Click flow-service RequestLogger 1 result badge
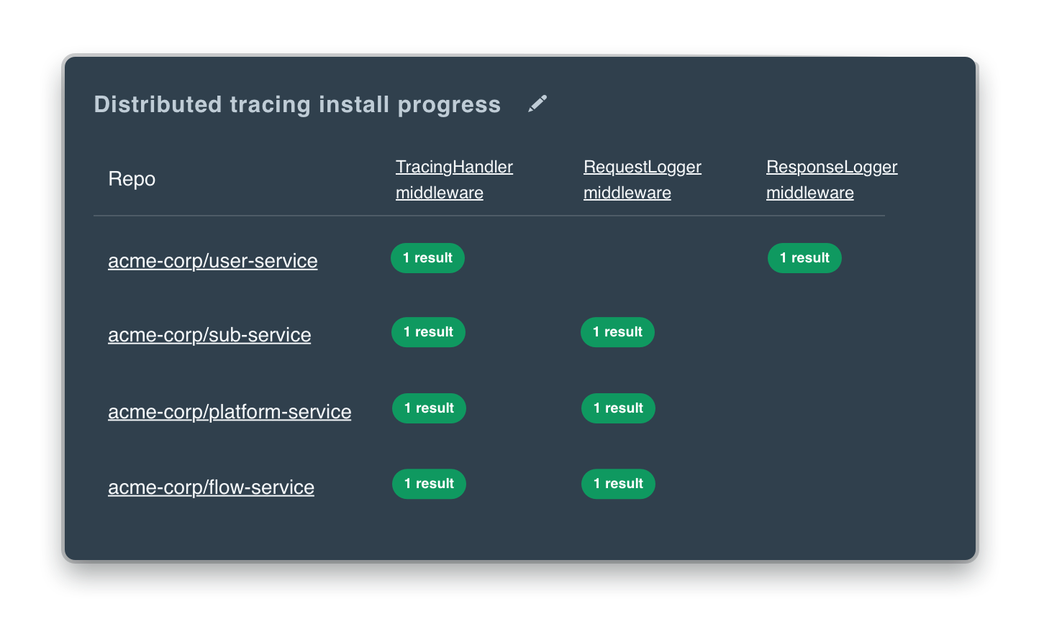The width and height of the screenshot is (1044, 624). pyautogui.click(x=618, y=484)
